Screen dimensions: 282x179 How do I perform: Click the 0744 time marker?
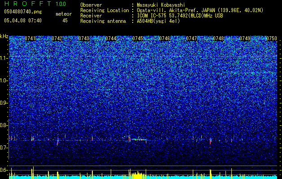tap(111, 38)
